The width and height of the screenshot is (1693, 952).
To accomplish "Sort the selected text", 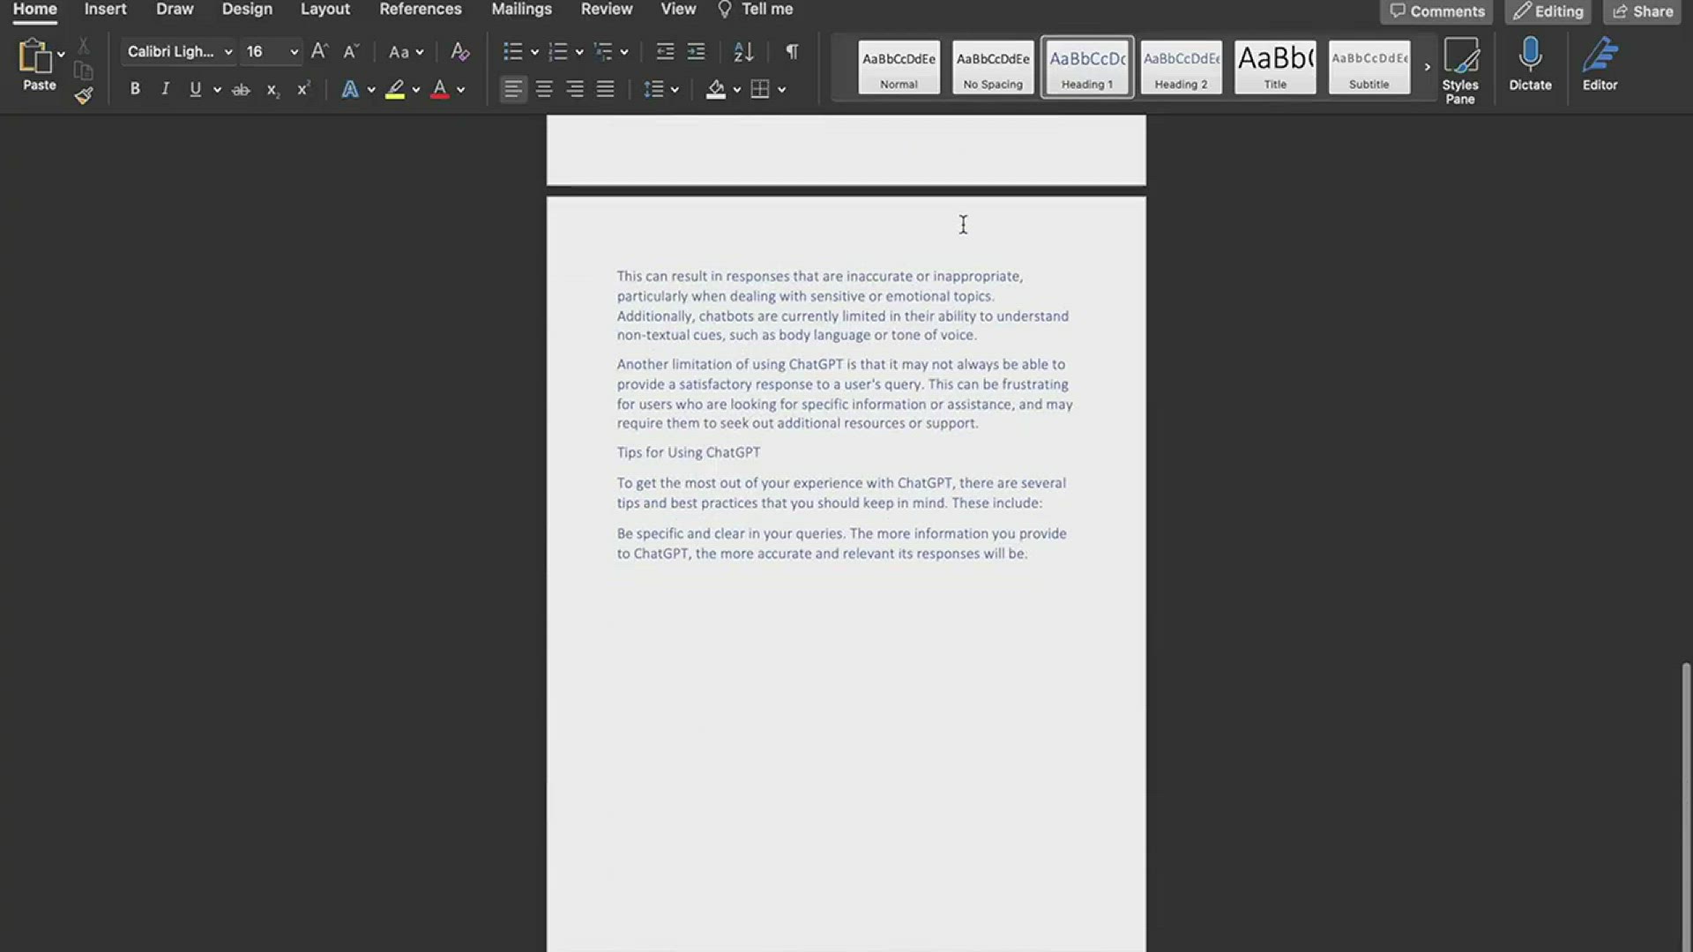I will (x=743, y=51).
